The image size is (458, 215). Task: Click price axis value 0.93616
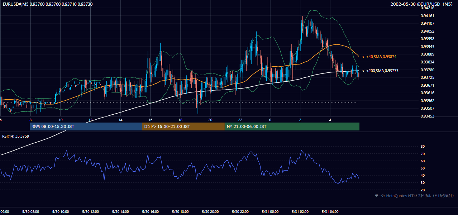427,93
